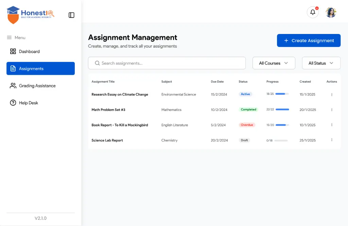Open the user profile avatar

click(x=331, y=13)
